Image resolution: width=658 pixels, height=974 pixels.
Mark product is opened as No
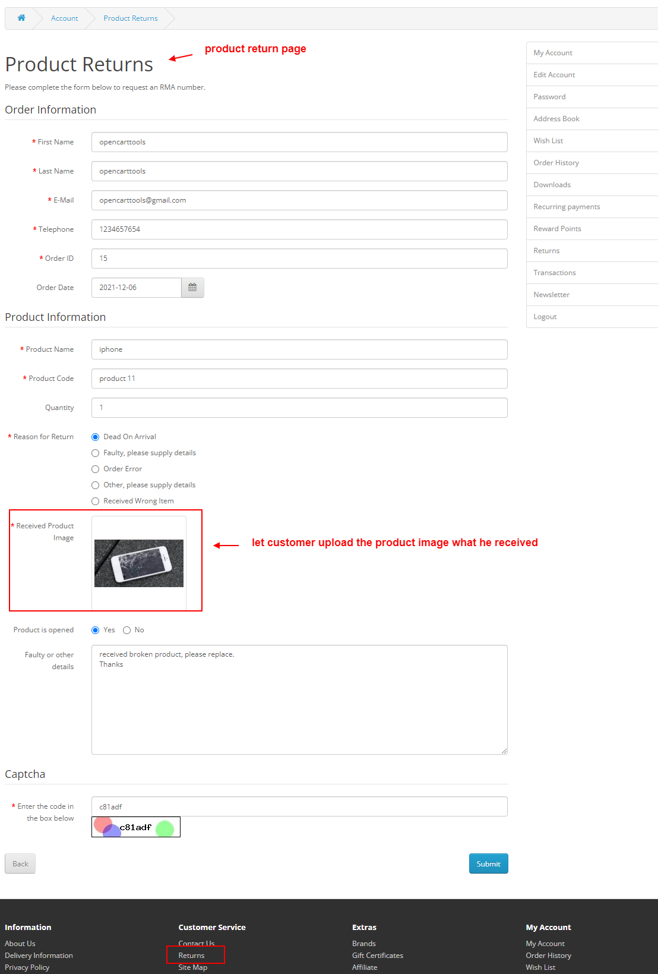126,630
